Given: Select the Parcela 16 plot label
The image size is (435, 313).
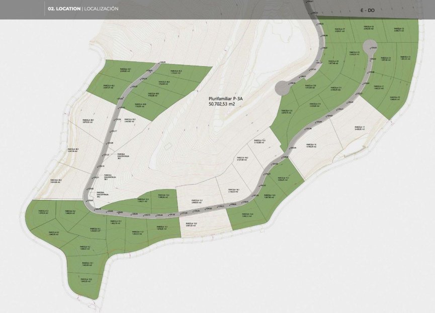Looking at the screenshot, I should (311, 145).
